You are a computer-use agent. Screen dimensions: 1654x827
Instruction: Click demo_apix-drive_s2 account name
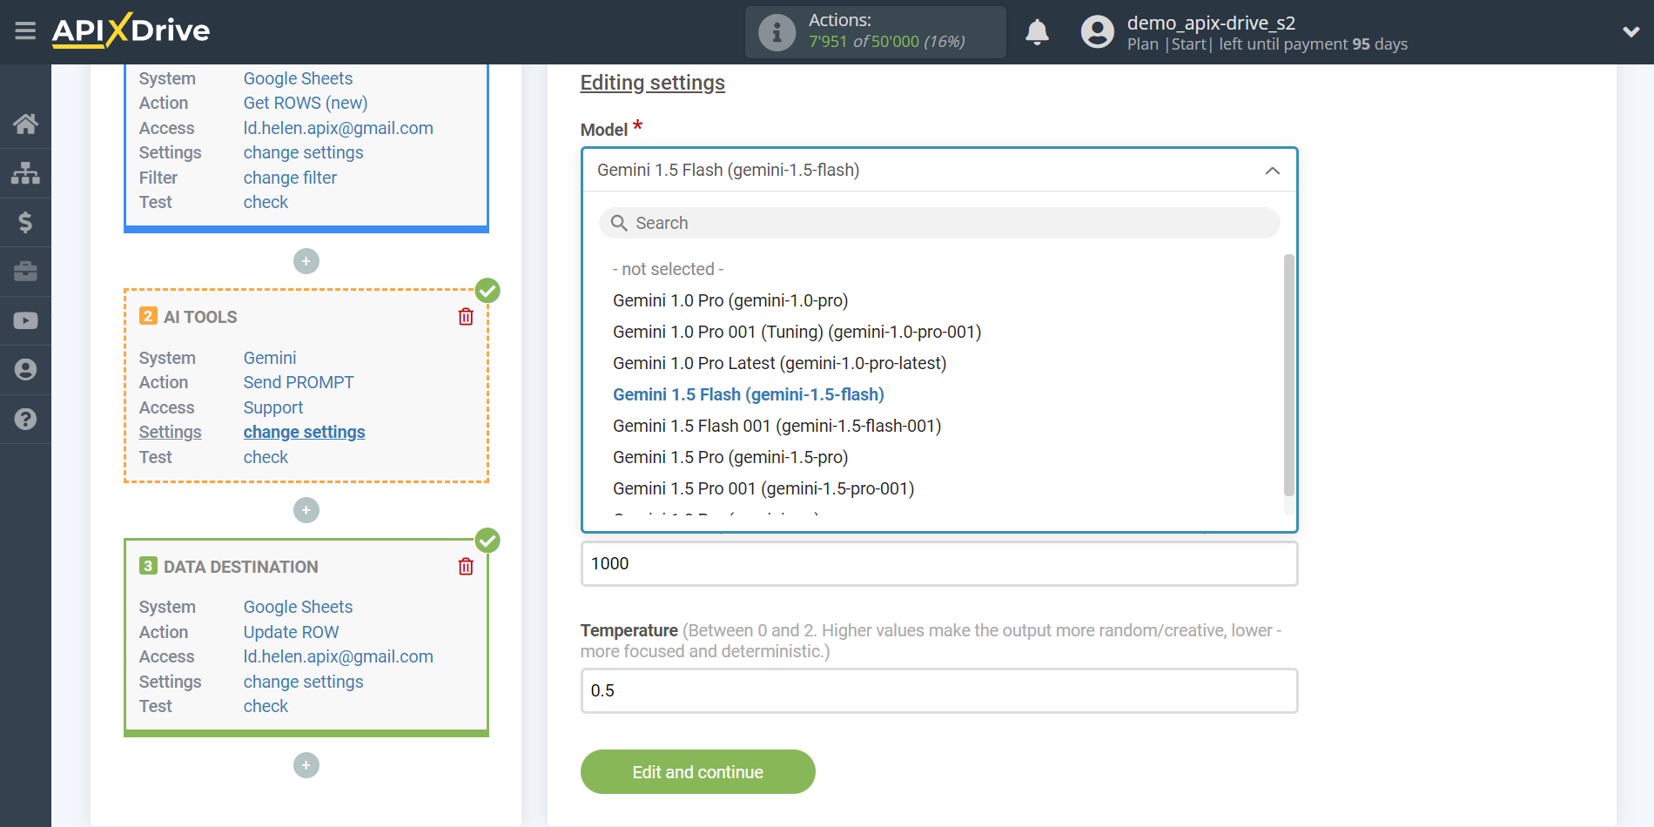pos(1211,23)
